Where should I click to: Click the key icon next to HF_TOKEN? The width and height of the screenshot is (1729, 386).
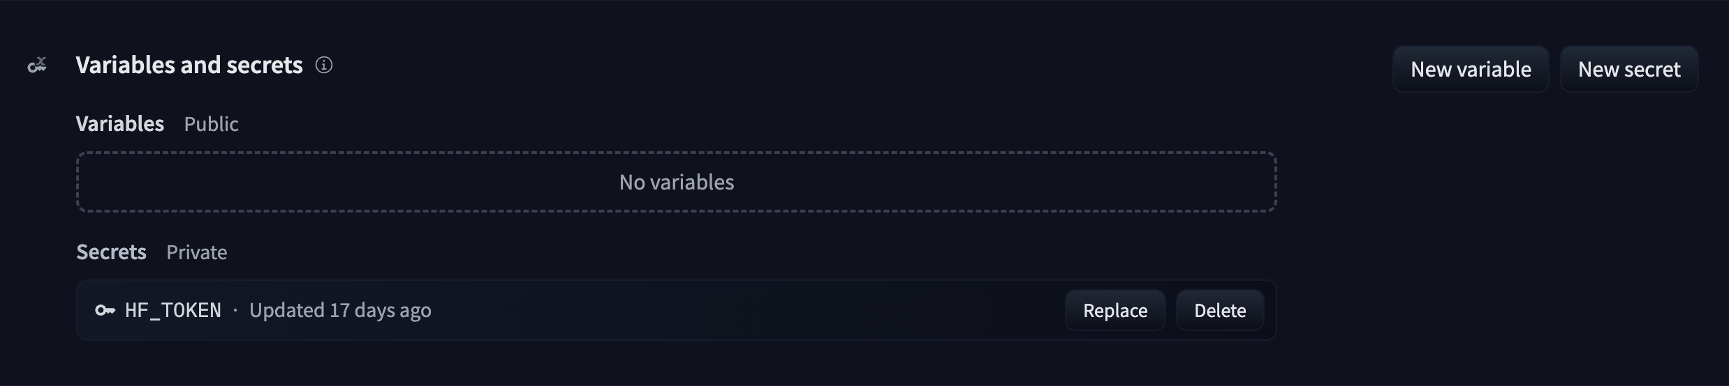[x=105, y=311]
